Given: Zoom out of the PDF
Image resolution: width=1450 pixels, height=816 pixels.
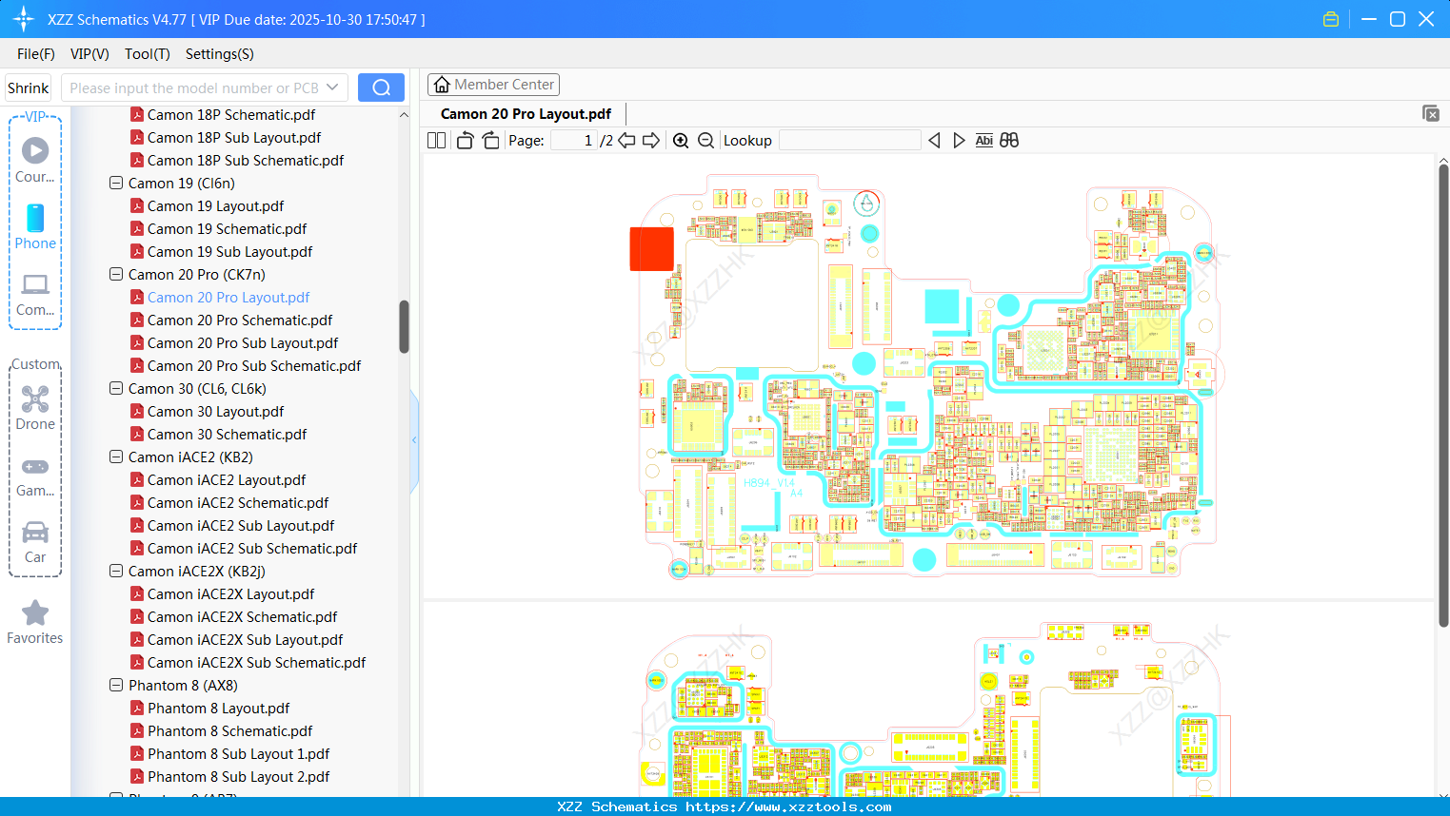Looking at the screenshot, I should (705, 141).
